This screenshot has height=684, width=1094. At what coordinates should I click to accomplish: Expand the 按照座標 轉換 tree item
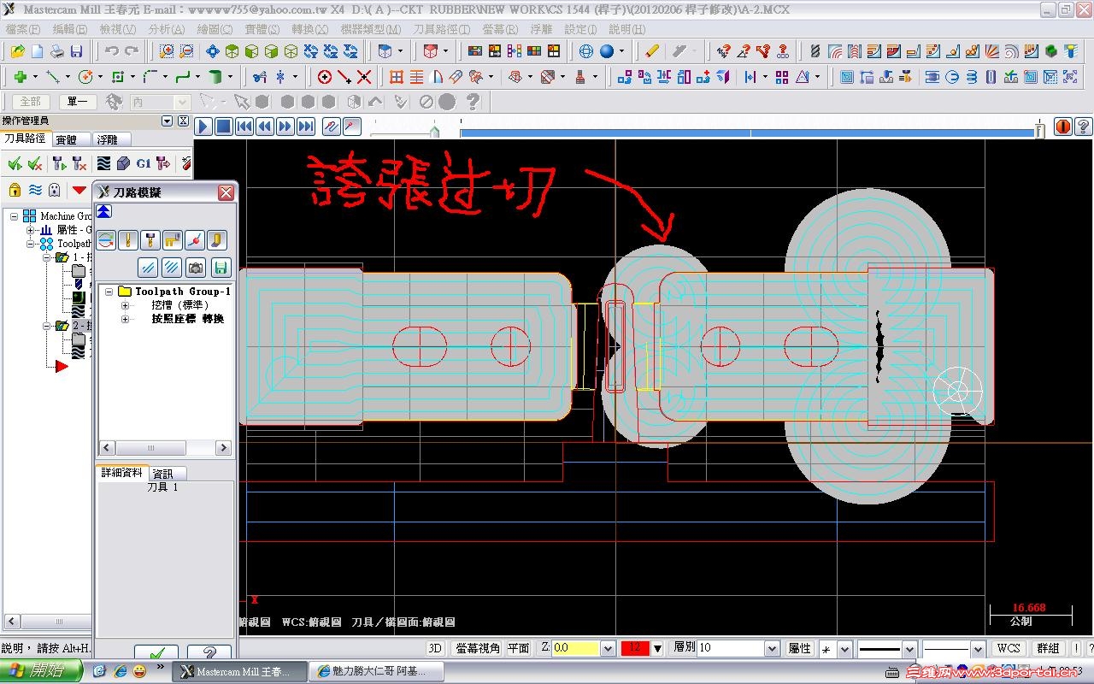click(125, 319)
